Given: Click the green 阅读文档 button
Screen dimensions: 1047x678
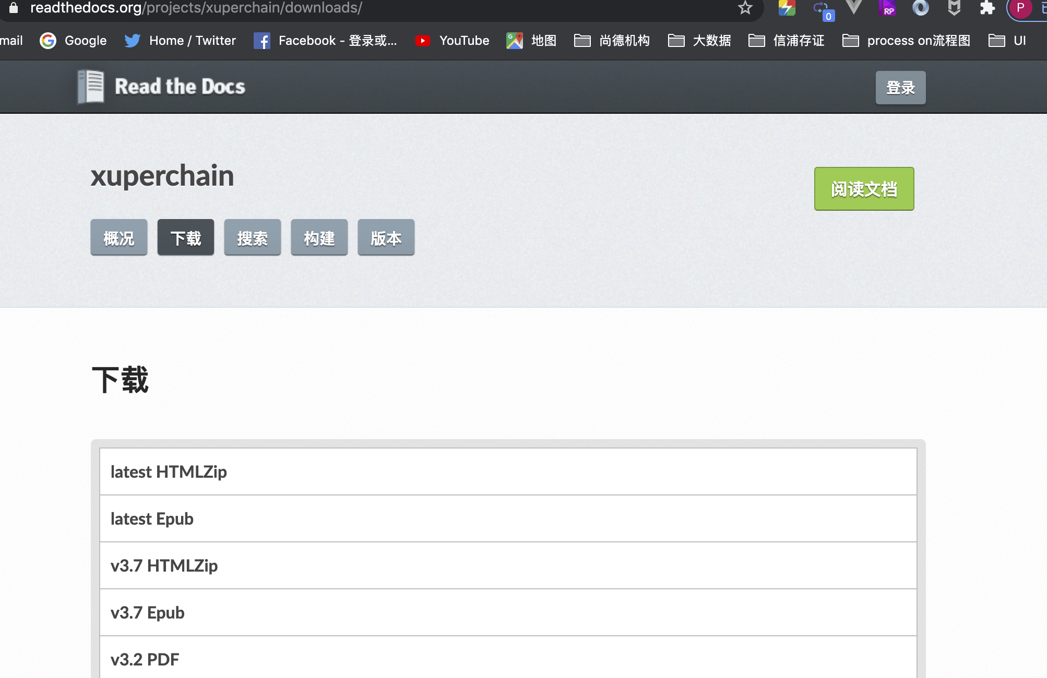Looking at the screenshot, I should pyautogui.click(x=863, y=189).
